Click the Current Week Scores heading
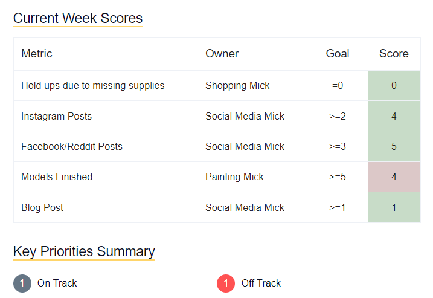 [x=78, y=18]
